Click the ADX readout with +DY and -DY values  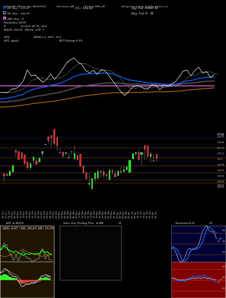[28, 228]
